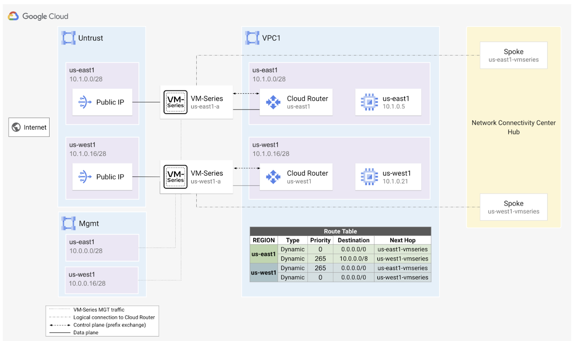Click the Route Table header bar

click(x=340, y=231)
